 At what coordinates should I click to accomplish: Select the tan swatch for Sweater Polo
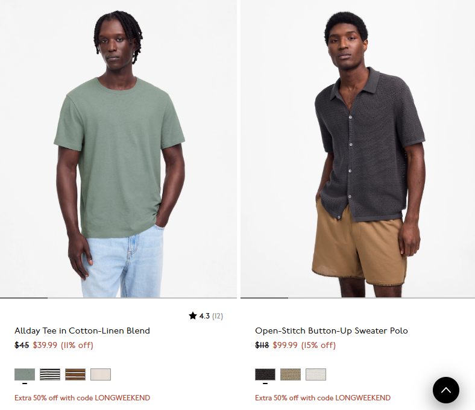pos(291,374)
